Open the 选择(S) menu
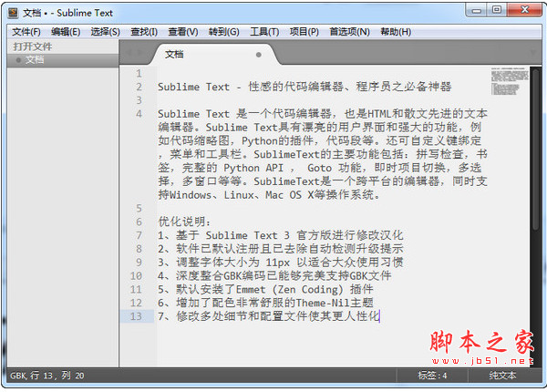Viewport: 547px width, 392px height. 106,32
